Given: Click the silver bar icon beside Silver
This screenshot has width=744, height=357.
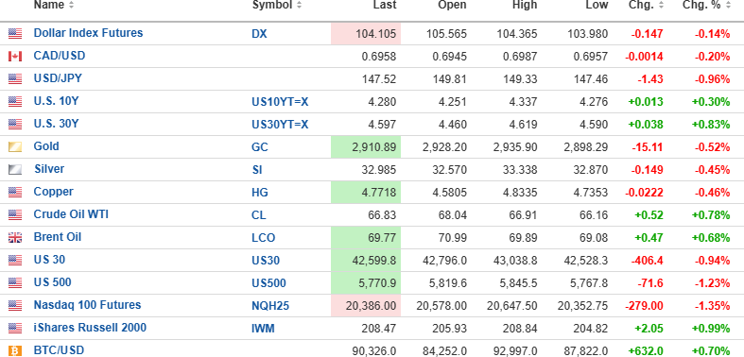Looking at the screenshot, I should [x=15, y=170].
